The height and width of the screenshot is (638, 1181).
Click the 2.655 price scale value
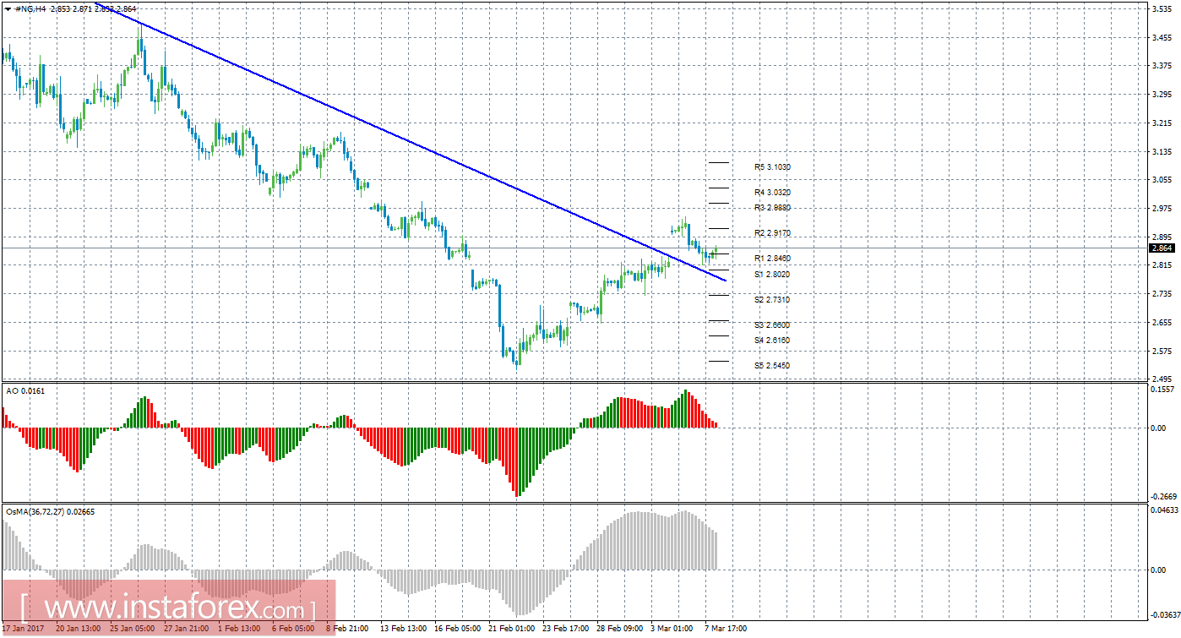pyautogui.click(x=1162, y=322)
